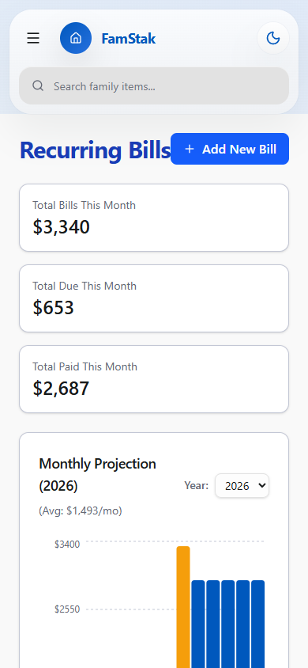Viewport: 308px width, 668px height.
Task: Click the plus icon in Add New Bill
Action: [x=190, y=149]
